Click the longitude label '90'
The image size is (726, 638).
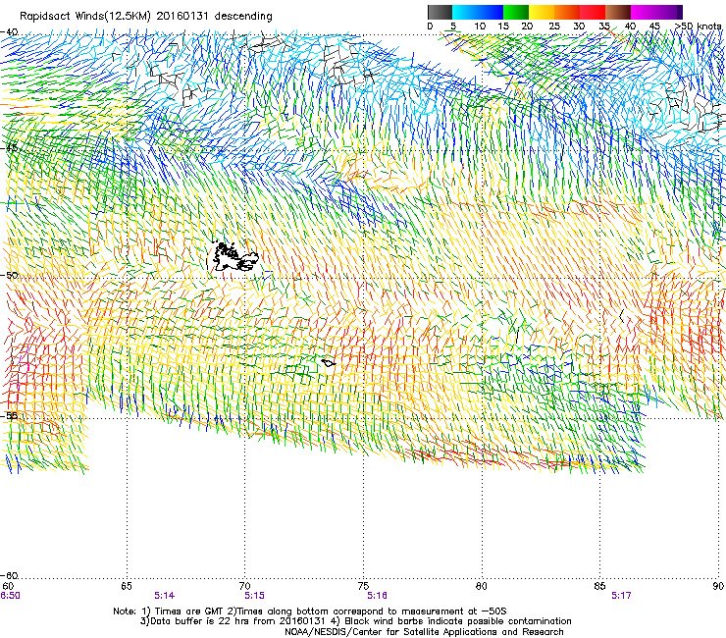pyautogui.click(x=718, y=586)
